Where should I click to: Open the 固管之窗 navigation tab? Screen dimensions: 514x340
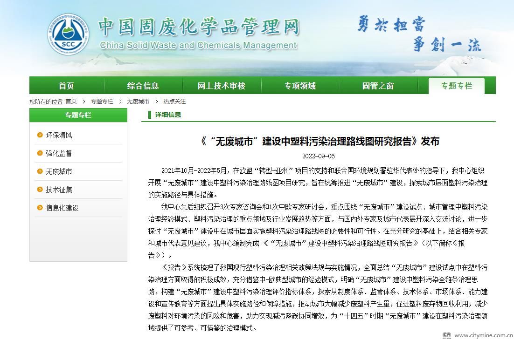click(378, 86)
